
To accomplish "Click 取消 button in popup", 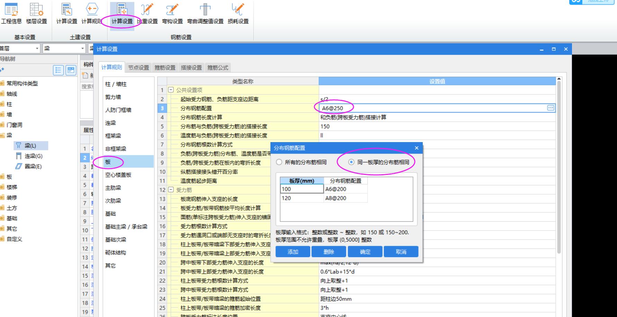I will [401, 252].
